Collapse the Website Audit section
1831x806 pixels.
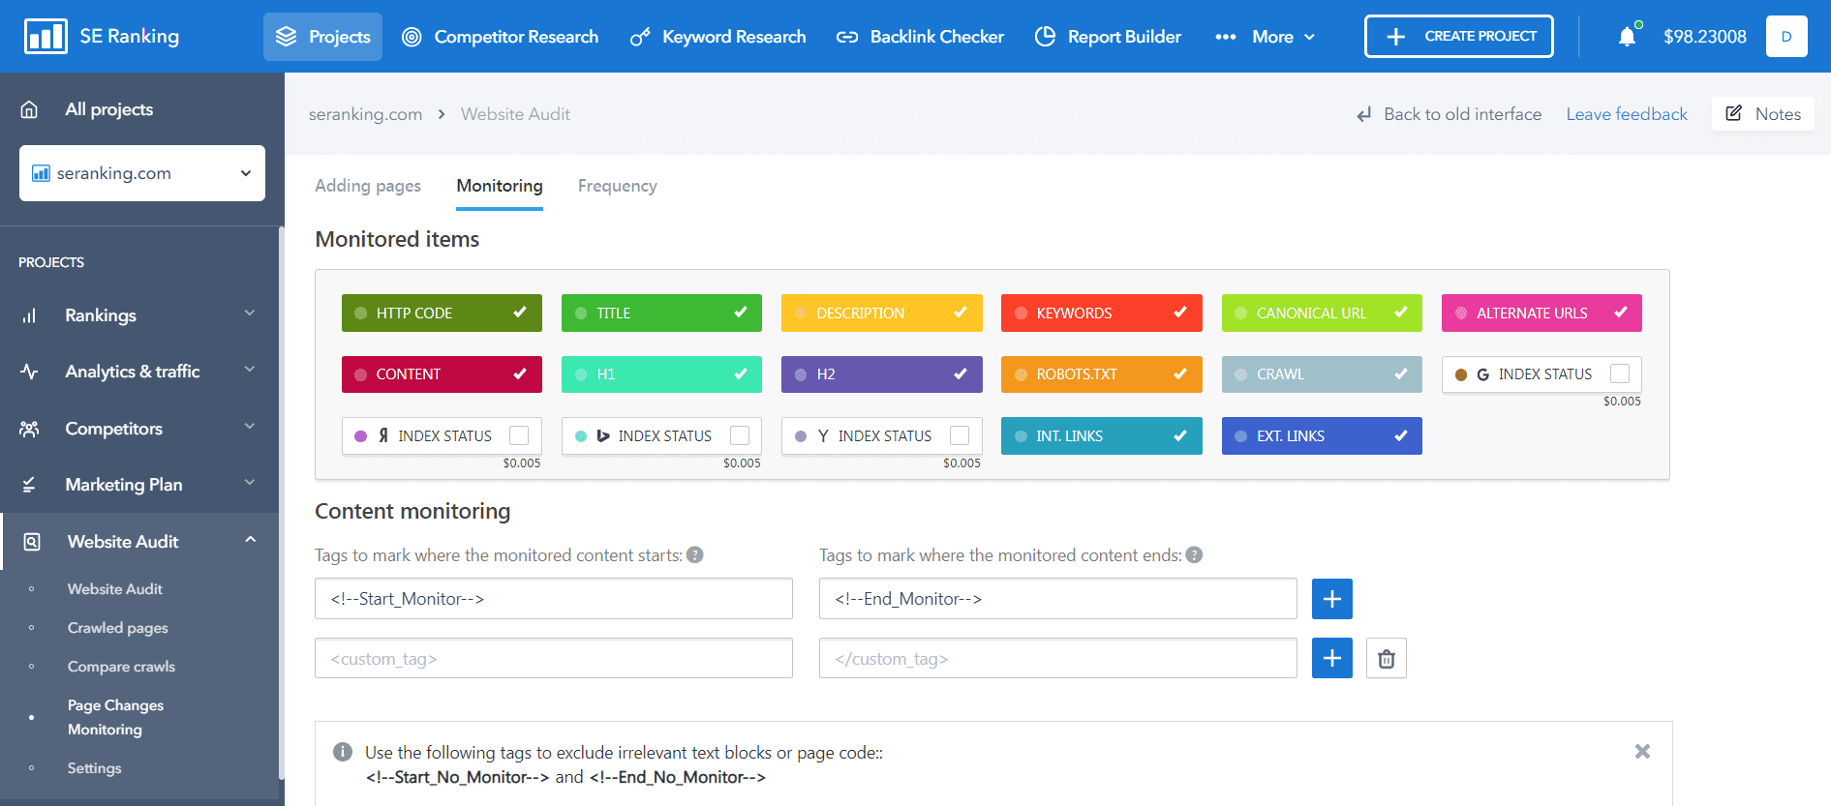pos(251,540)
